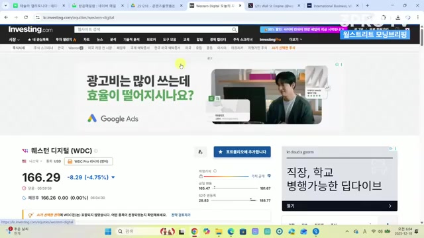Click the 가치 공개 unlock link
The image size is (424, 238).
point(258,176)
